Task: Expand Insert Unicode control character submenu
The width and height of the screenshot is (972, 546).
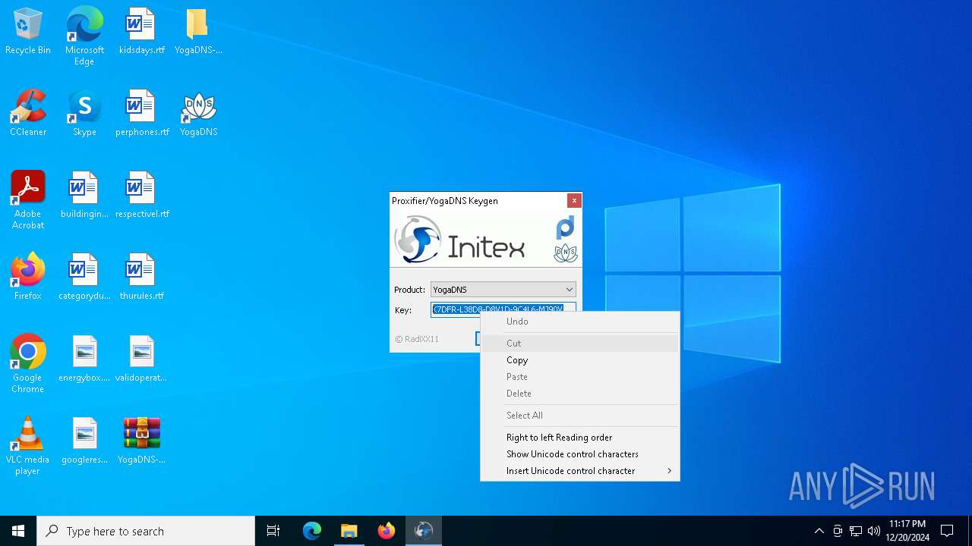Action: [580, 471]
